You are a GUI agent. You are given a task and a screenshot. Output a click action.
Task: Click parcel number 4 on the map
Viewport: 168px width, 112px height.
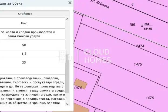(132, 5)
